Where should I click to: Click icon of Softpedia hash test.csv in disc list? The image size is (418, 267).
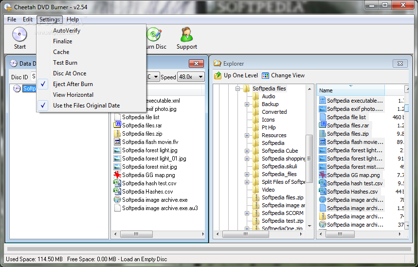pos(117,183)
